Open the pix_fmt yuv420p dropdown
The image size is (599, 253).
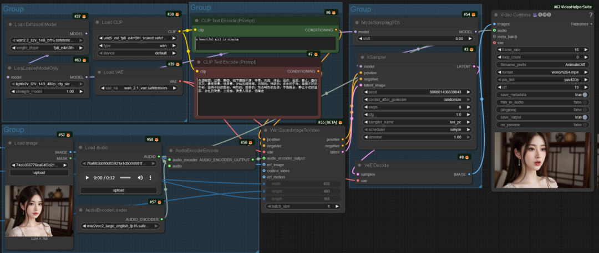pos(542,80)
